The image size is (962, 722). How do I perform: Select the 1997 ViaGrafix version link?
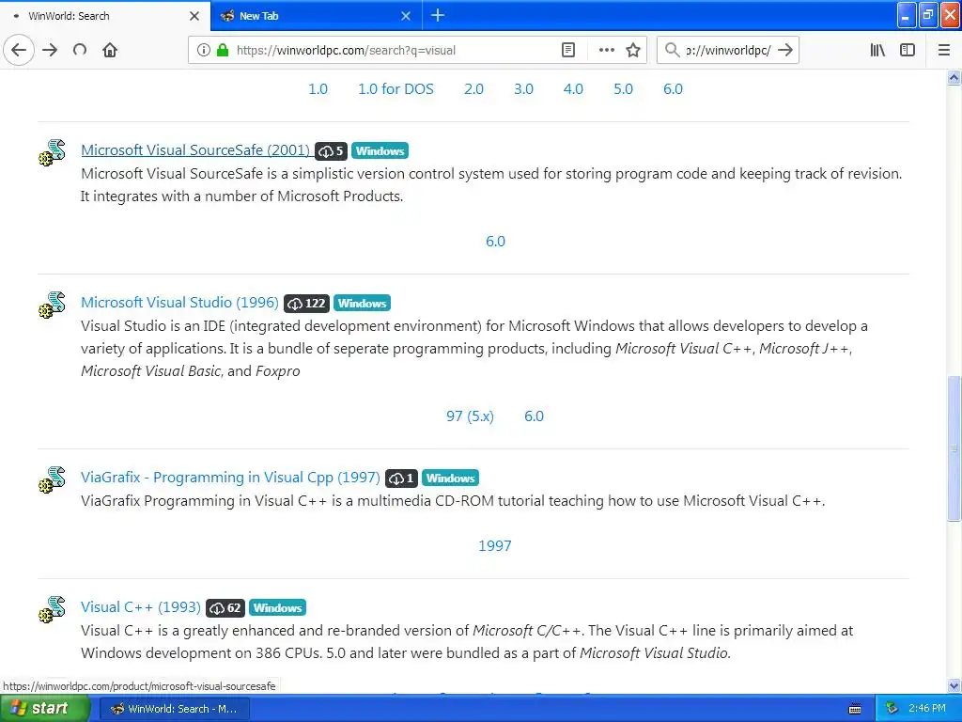click(x=494, y=545)
